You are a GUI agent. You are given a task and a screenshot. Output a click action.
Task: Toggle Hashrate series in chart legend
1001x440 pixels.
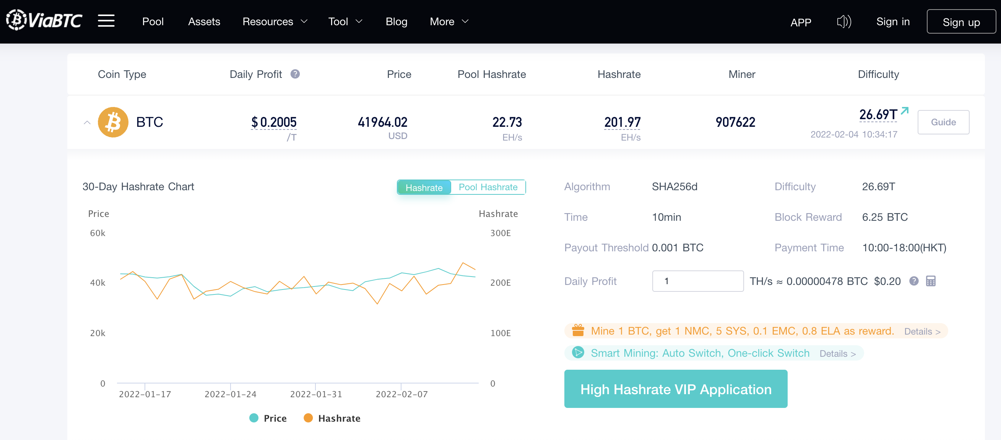[332, 418]
